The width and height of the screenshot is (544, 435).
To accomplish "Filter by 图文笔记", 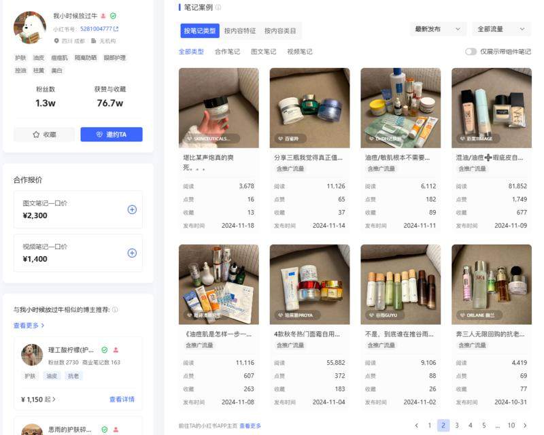I will 263,52.
